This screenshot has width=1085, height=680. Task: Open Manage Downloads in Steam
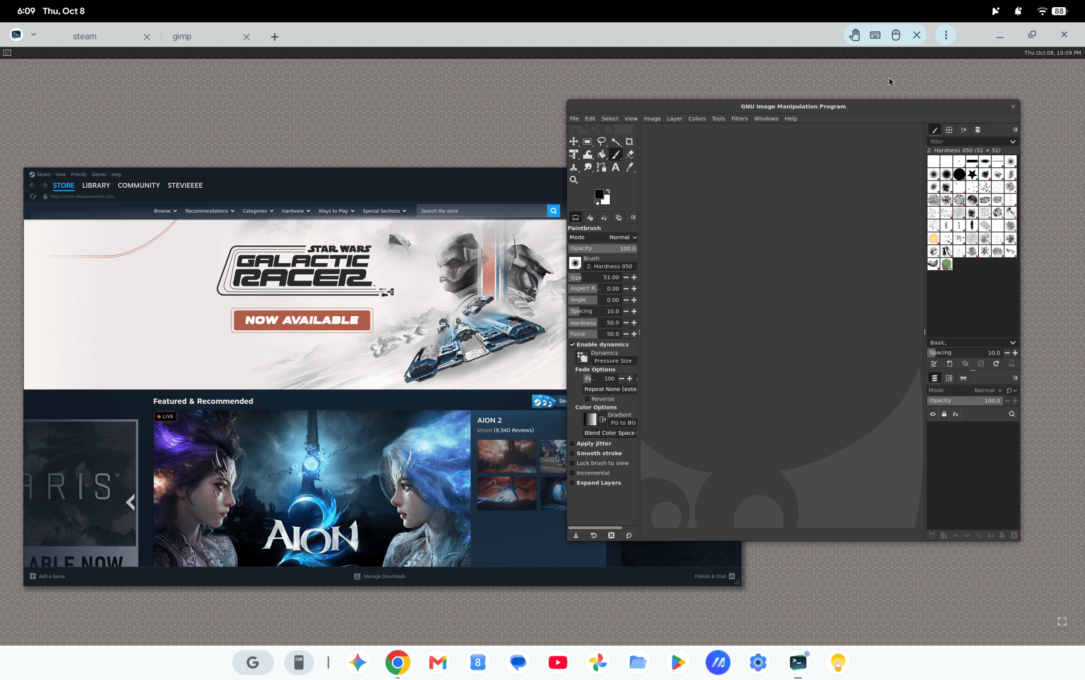[379, 576]
